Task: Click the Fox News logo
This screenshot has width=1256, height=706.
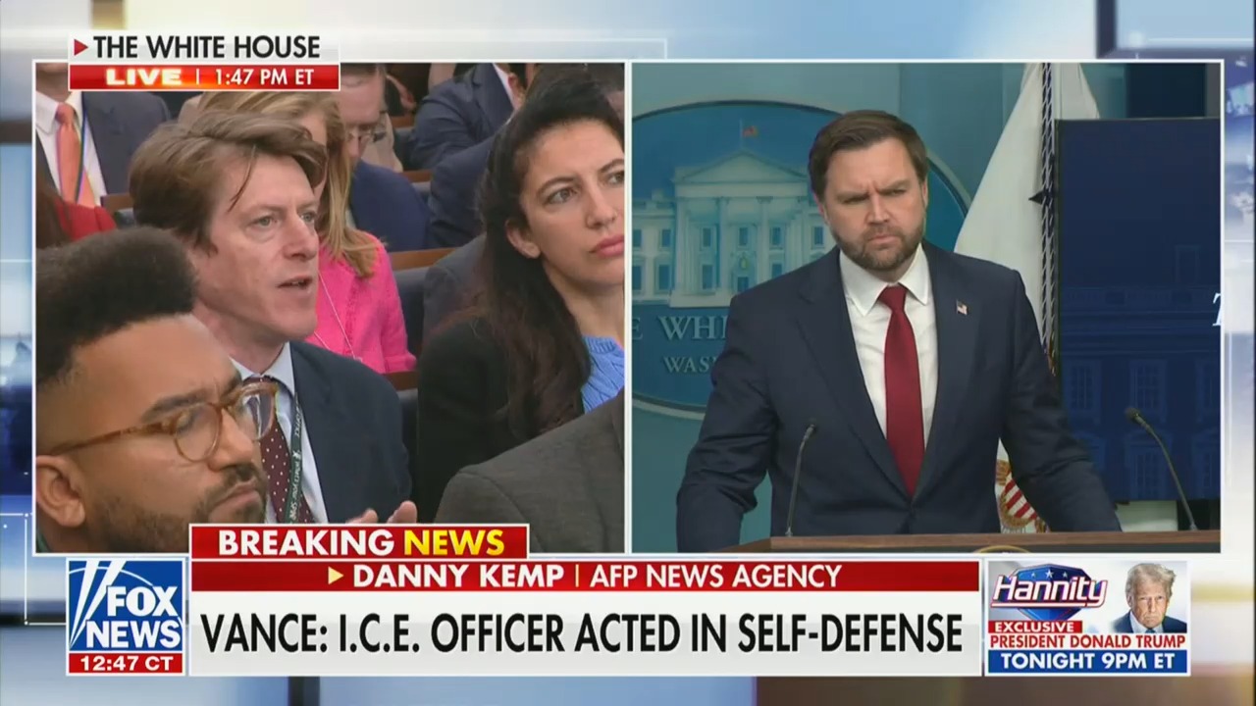Action: [126, 605]
